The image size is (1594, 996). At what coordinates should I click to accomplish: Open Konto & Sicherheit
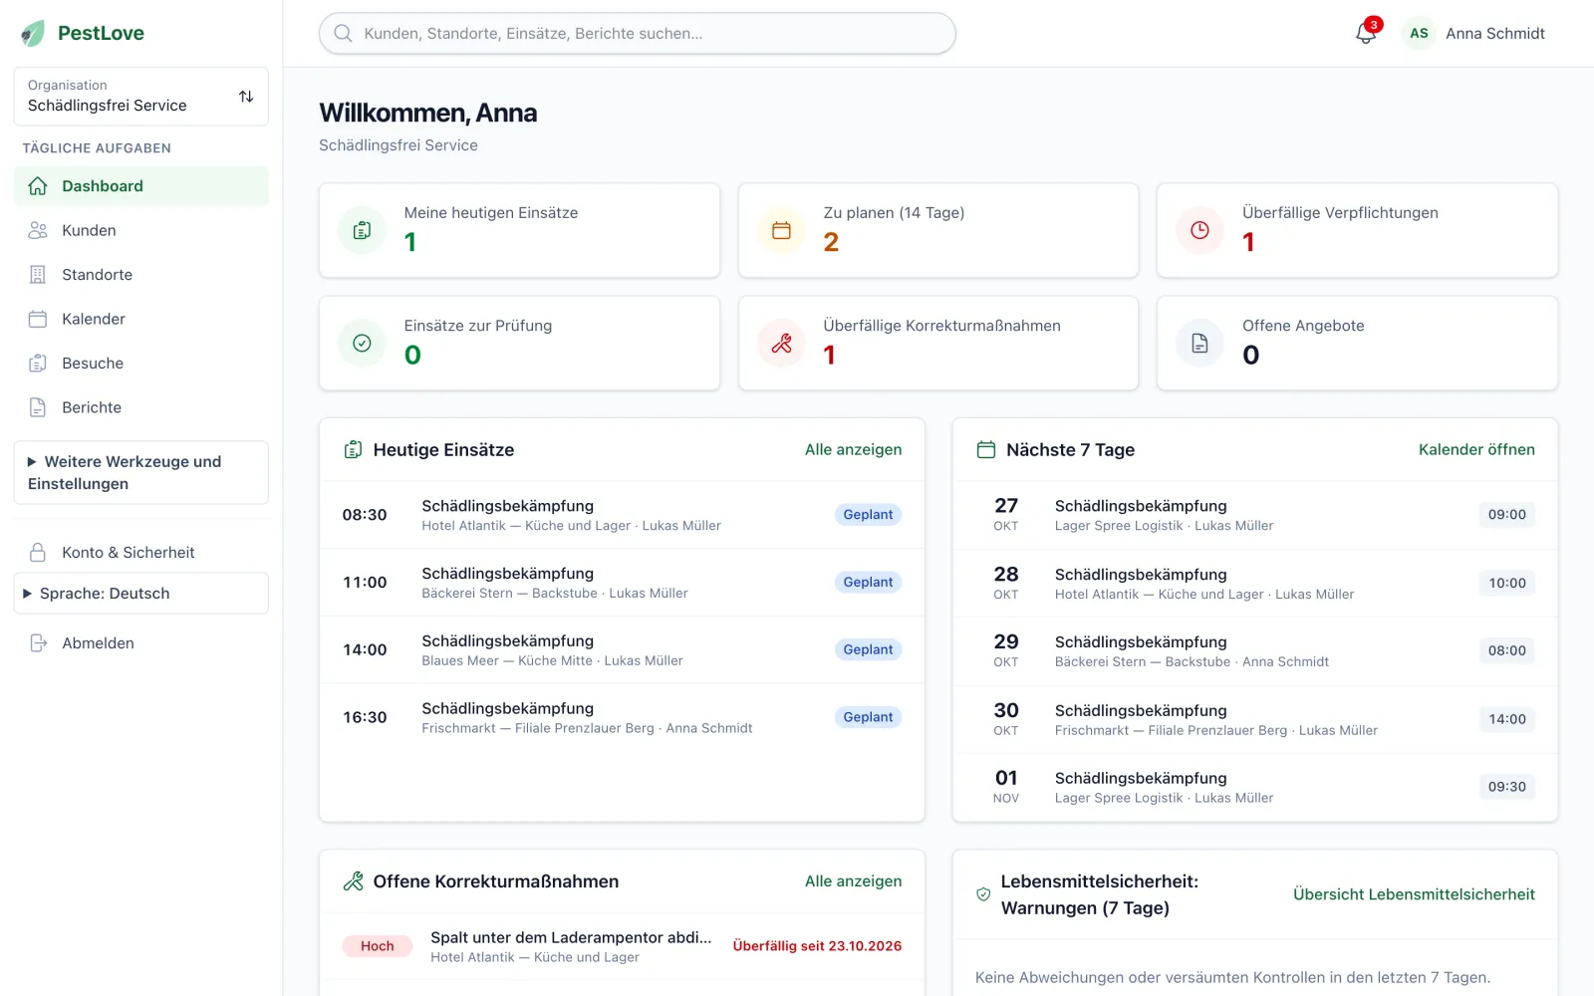(x=141, y=552)
